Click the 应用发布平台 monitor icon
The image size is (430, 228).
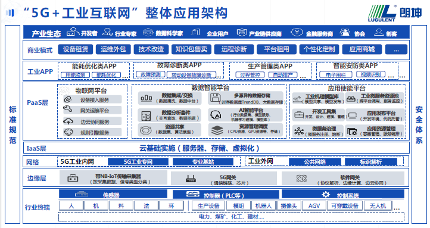(353, 115)
